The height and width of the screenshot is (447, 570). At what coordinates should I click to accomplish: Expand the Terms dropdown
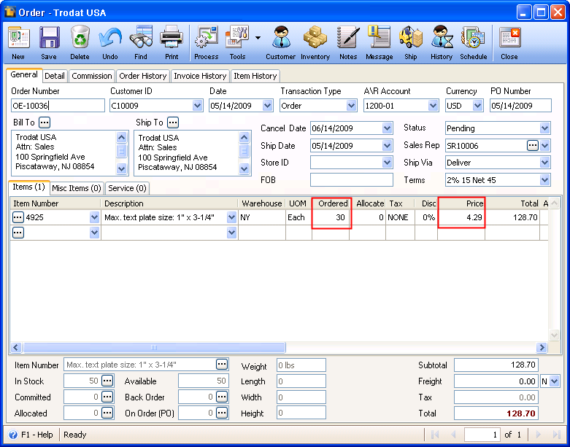pos(544,179)
